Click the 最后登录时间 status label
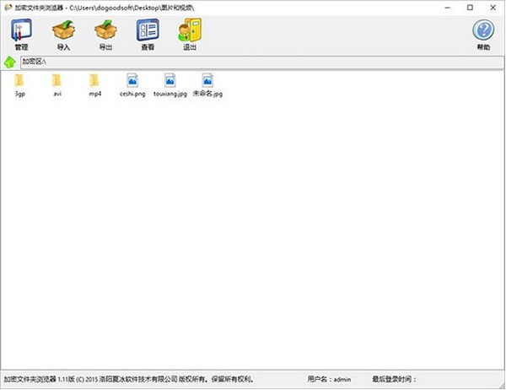Image resolution: width=506 pixels, height=390 pixels. tap(393, 380)
